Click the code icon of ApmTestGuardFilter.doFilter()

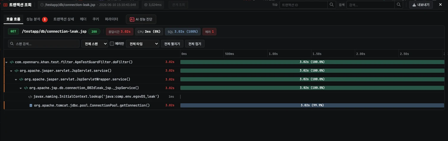pos(12,62)
